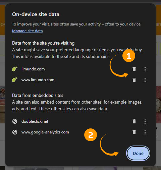Image resolution: width=161 pixels, height=170 pixels.
Task: Click globe icon beside www.google-analytics.com
Action: (x=15, y=132)
